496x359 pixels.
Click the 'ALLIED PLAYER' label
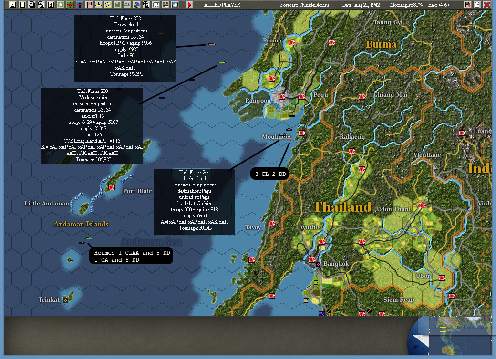point(222,5)
